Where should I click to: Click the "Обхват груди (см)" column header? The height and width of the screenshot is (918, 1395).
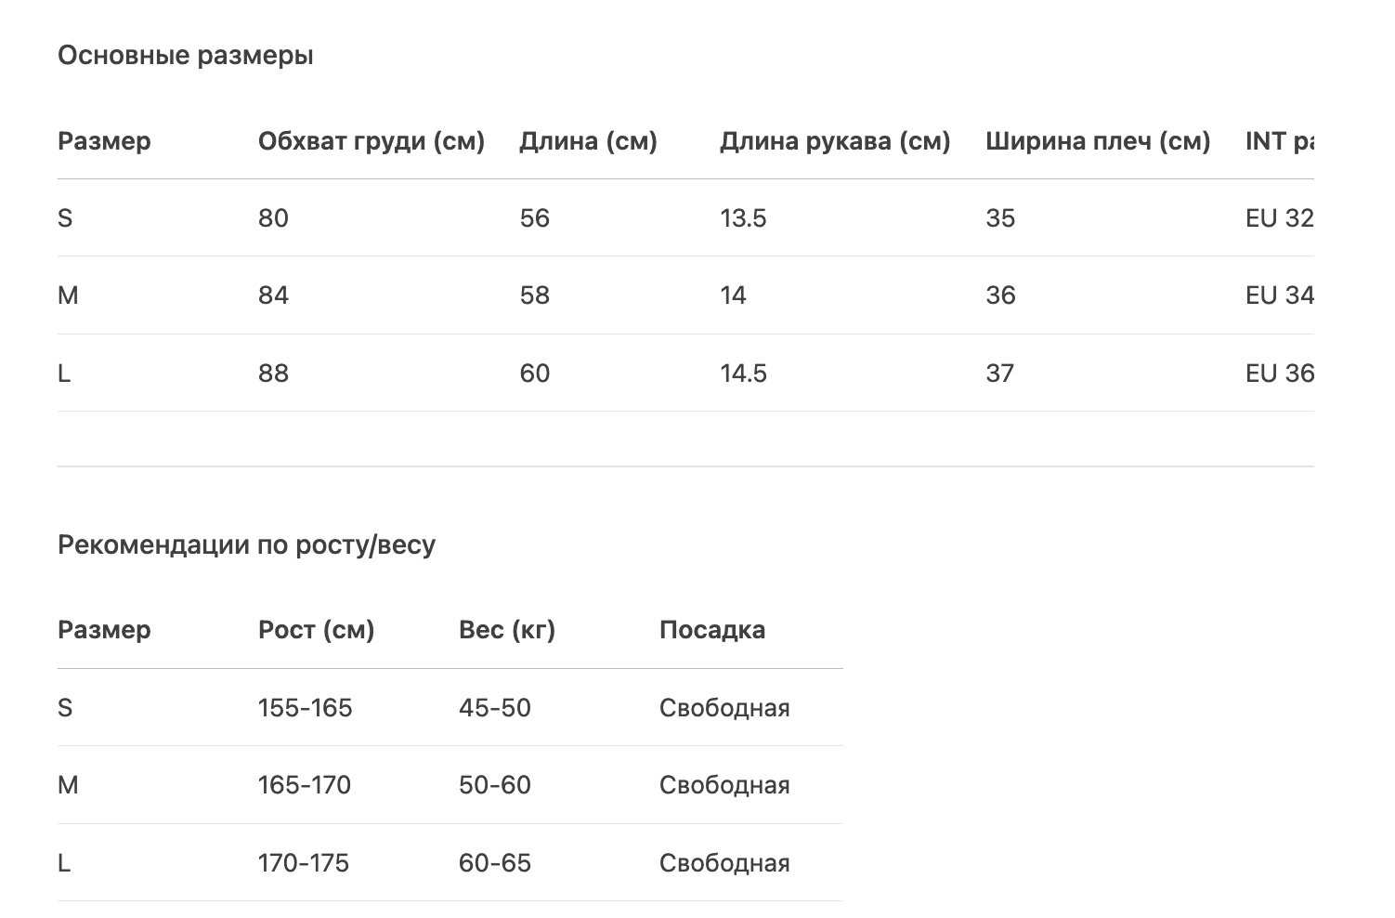[x=372, y=141]
